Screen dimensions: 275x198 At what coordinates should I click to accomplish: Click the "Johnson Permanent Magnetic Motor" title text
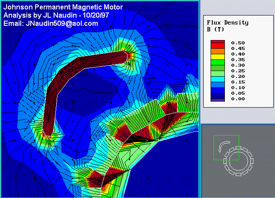click(x=63, y=7)
